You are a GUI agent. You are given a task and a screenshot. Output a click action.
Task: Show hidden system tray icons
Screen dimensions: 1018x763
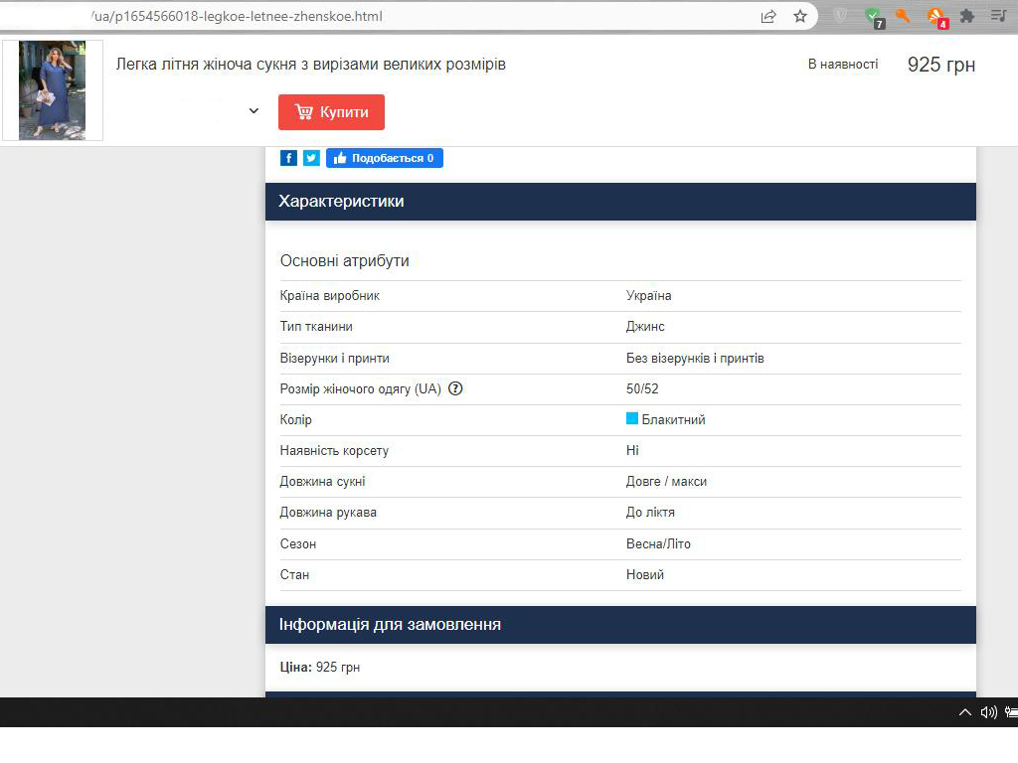pyautogui.click(x=965, y=712)
